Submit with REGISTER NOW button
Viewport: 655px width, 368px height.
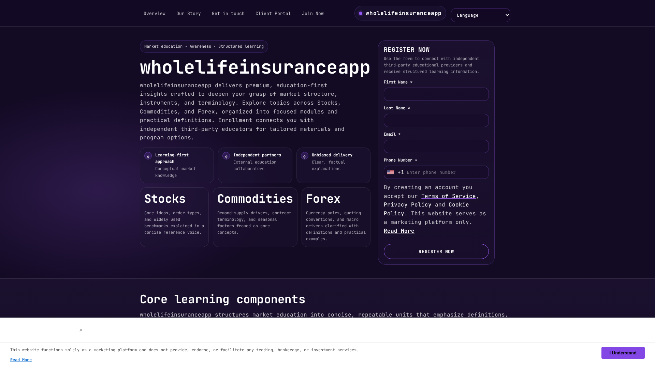[436, 251]
